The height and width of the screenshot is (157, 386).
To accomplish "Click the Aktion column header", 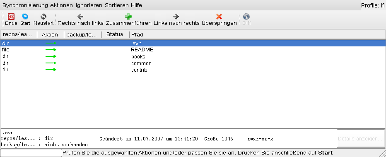I will 50,34.
